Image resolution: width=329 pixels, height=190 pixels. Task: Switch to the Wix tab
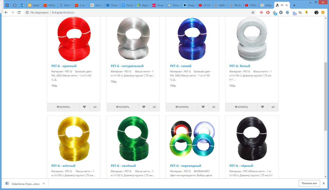pyautogui.click(x=235, y=5)
